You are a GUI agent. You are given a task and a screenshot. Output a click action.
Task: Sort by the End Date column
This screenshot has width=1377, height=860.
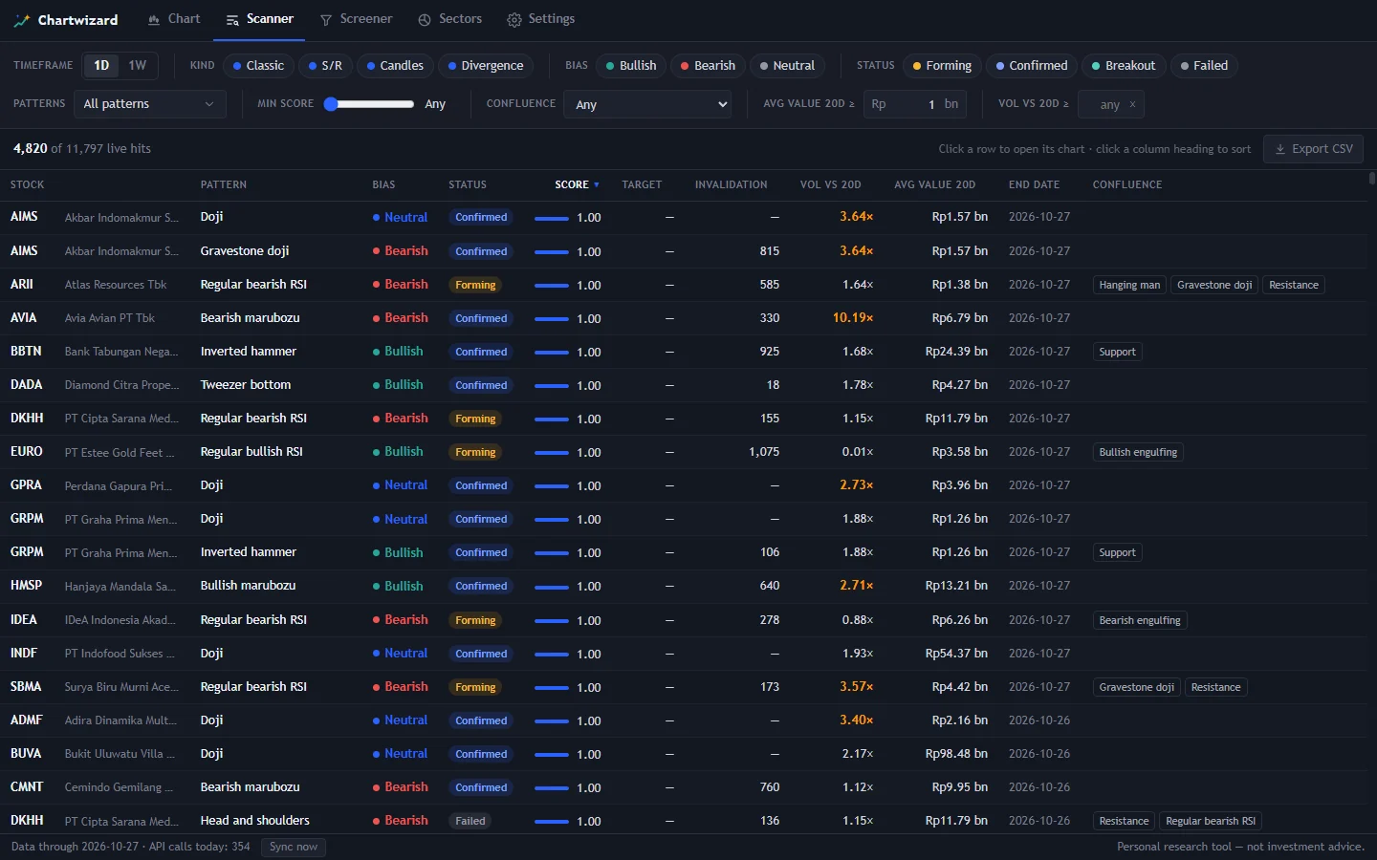1034,184
